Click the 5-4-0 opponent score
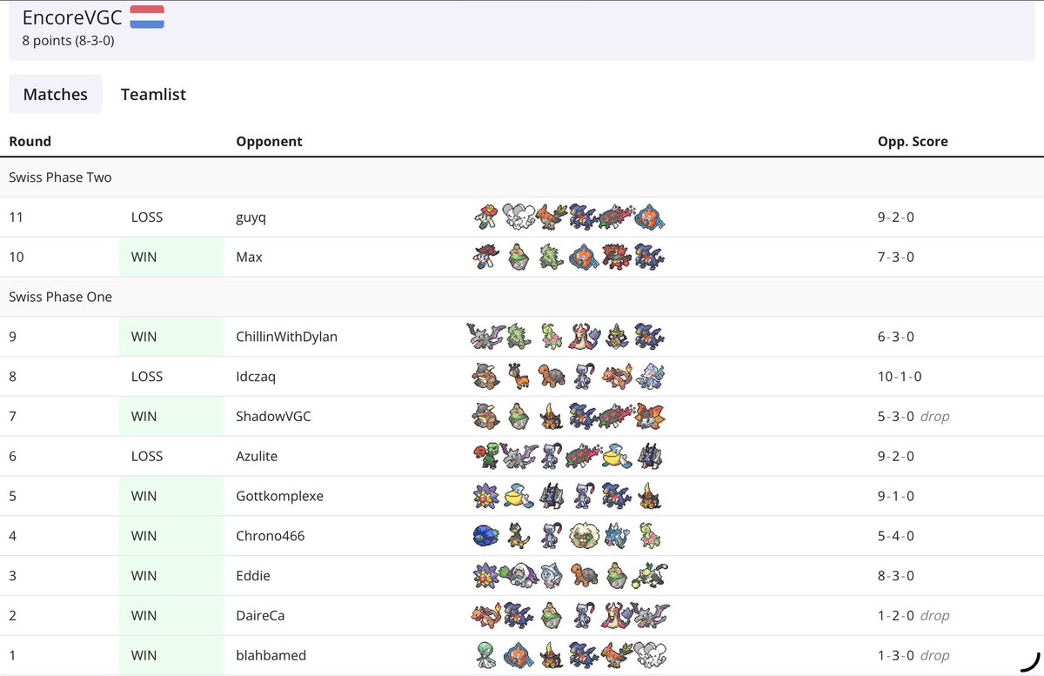The width and height of the screenshot is (1044, 676). [x=896, y=536]
